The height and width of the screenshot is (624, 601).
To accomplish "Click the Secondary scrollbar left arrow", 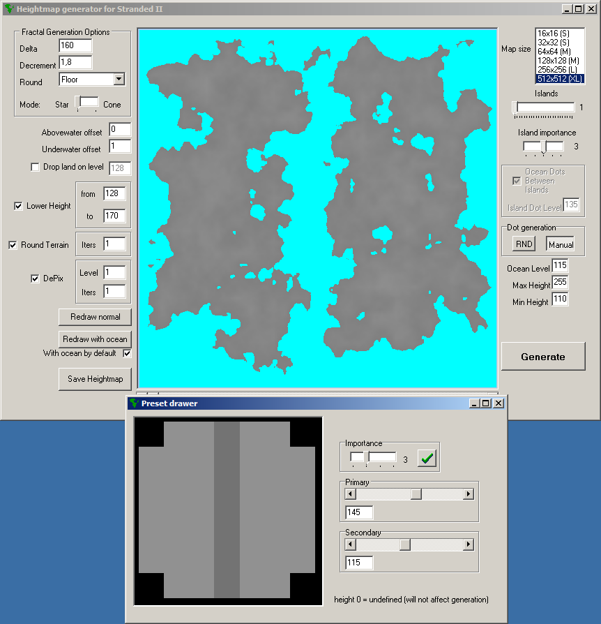I will pos(350,544).
